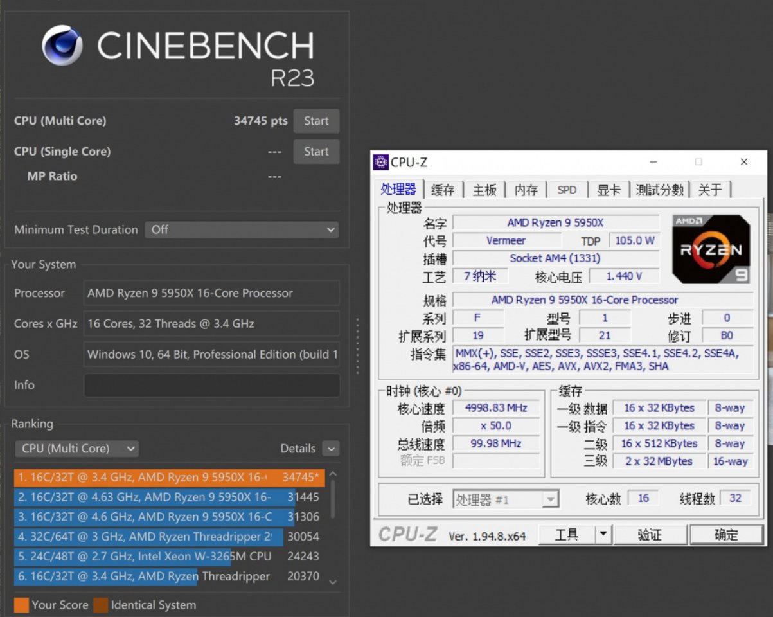Switch to the 測試分數 tab in CPU-Z
The height and width of the screenshot is (617, 773).
[660, 190]
